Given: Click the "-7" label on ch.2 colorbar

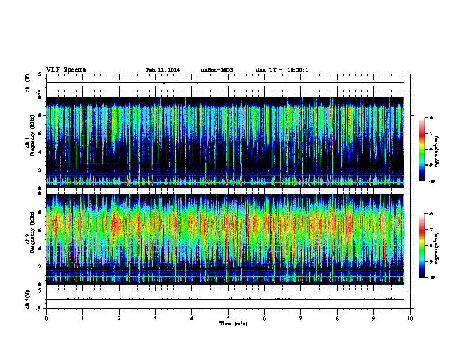Looking at the screenshot, I should tap(430, 230).
